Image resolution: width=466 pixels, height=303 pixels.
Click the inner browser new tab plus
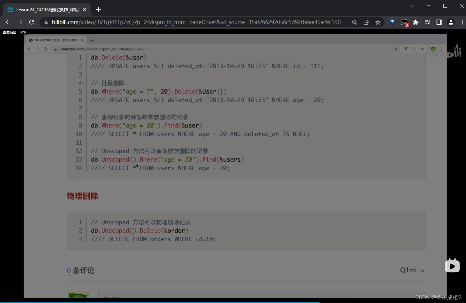tap(92, 40)
